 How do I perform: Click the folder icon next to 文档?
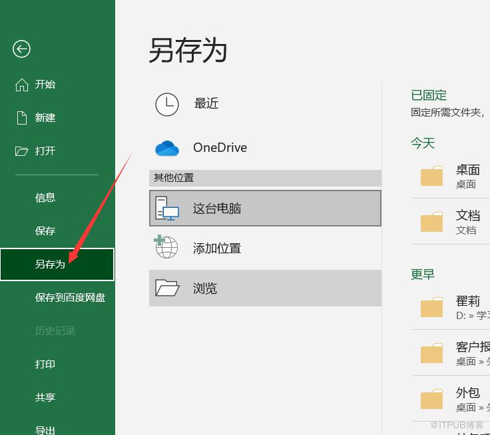point(431,222)
